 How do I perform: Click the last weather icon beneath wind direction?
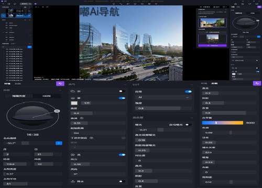point(73,182)
